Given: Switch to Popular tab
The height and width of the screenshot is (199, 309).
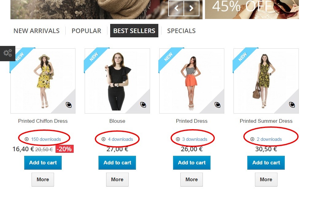Looking at the screenshot, I should (x=86, y=31).
